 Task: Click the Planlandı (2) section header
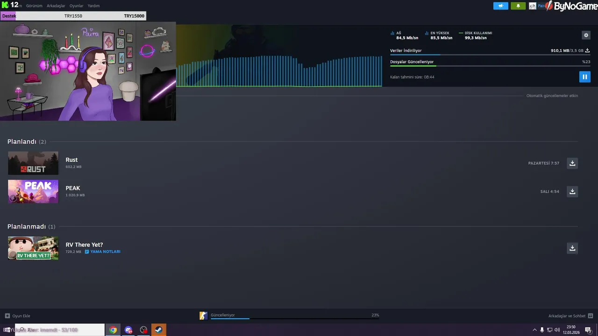pos(27,141)
